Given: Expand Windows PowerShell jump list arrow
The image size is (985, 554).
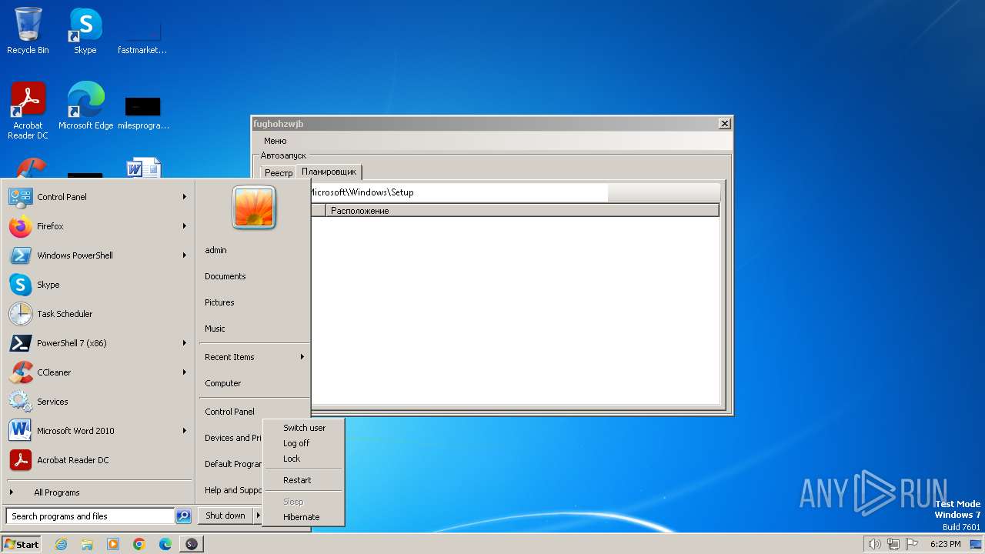Looking at the screenshot, I should pyautogui.click(x=185, y=255).
